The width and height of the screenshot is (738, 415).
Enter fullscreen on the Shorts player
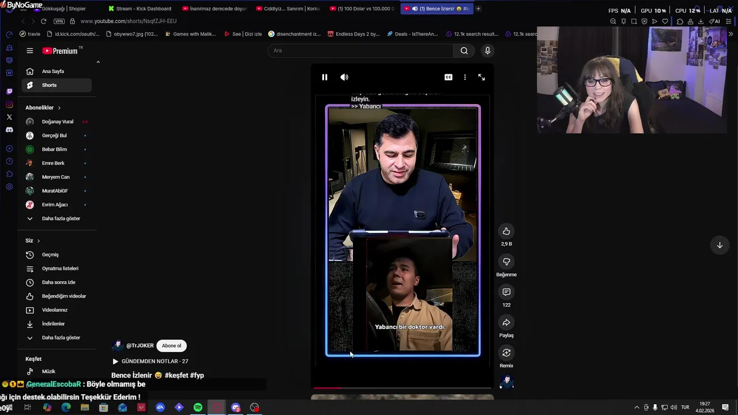click(481, 77)
